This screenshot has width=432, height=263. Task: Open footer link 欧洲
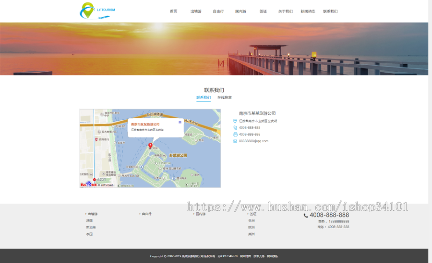tap(251, 228)
